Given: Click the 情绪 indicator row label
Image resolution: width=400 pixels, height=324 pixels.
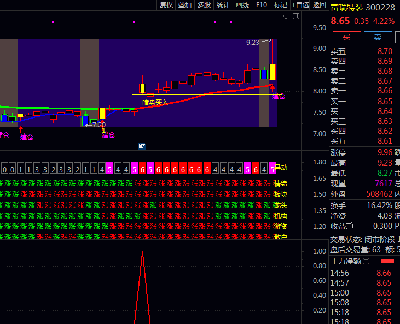Looking at the screenshot, I should point(281,184).
